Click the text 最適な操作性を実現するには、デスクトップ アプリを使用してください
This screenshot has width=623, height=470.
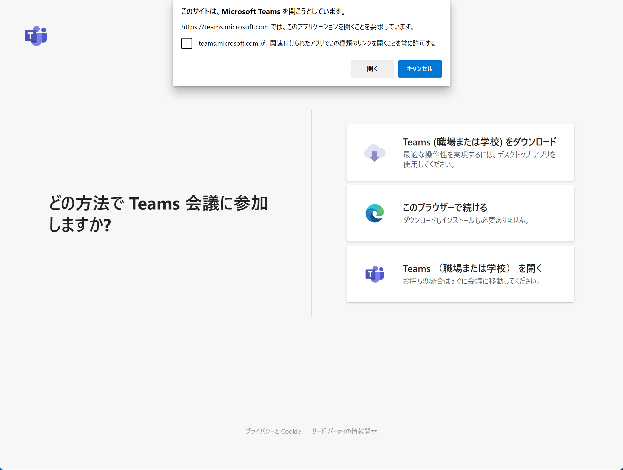point(479,159)
